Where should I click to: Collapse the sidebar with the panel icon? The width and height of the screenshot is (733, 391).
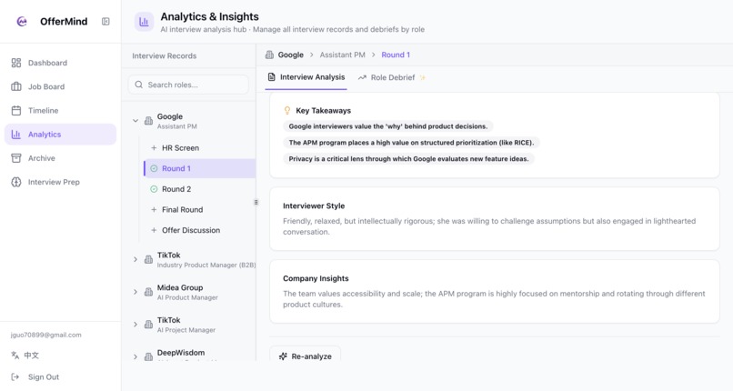tap(105, 22)
